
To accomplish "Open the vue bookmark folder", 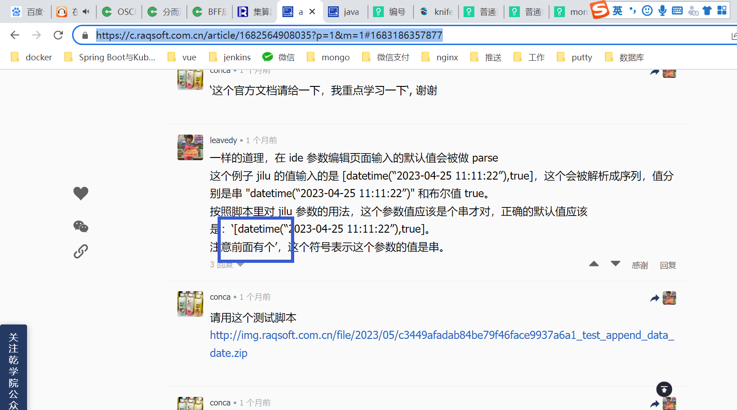I will (182, 57).
